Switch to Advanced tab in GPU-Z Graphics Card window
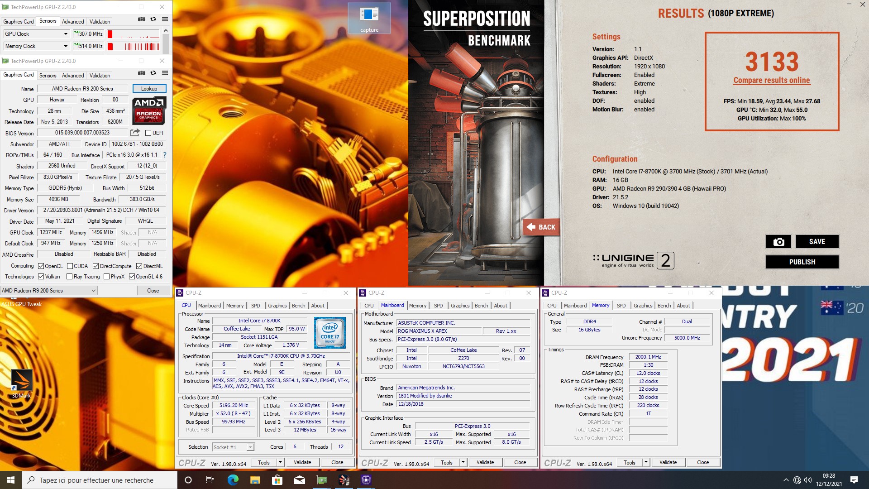Viewport: 869px width, 489px height. coord(73,76)
